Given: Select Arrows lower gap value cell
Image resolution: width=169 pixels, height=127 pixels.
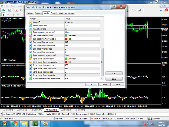Looking at the screenshot, I should (x=82, y=29).
